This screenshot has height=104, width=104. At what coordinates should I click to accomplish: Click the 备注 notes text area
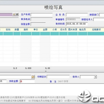52,90
